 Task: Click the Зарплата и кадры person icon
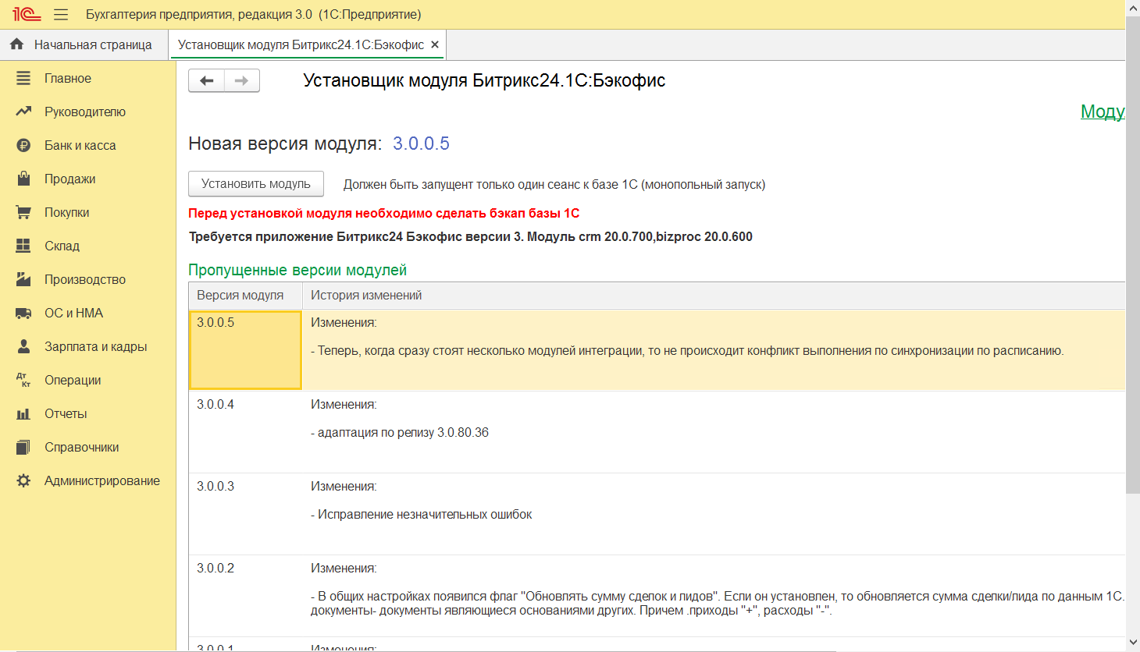(23, 346)
